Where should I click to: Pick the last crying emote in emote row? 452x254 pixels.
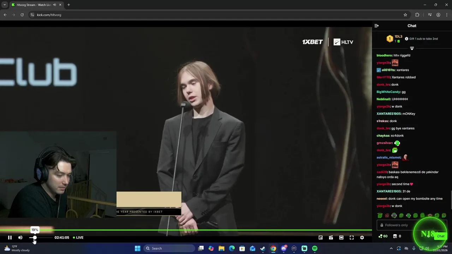coord(444,215)
